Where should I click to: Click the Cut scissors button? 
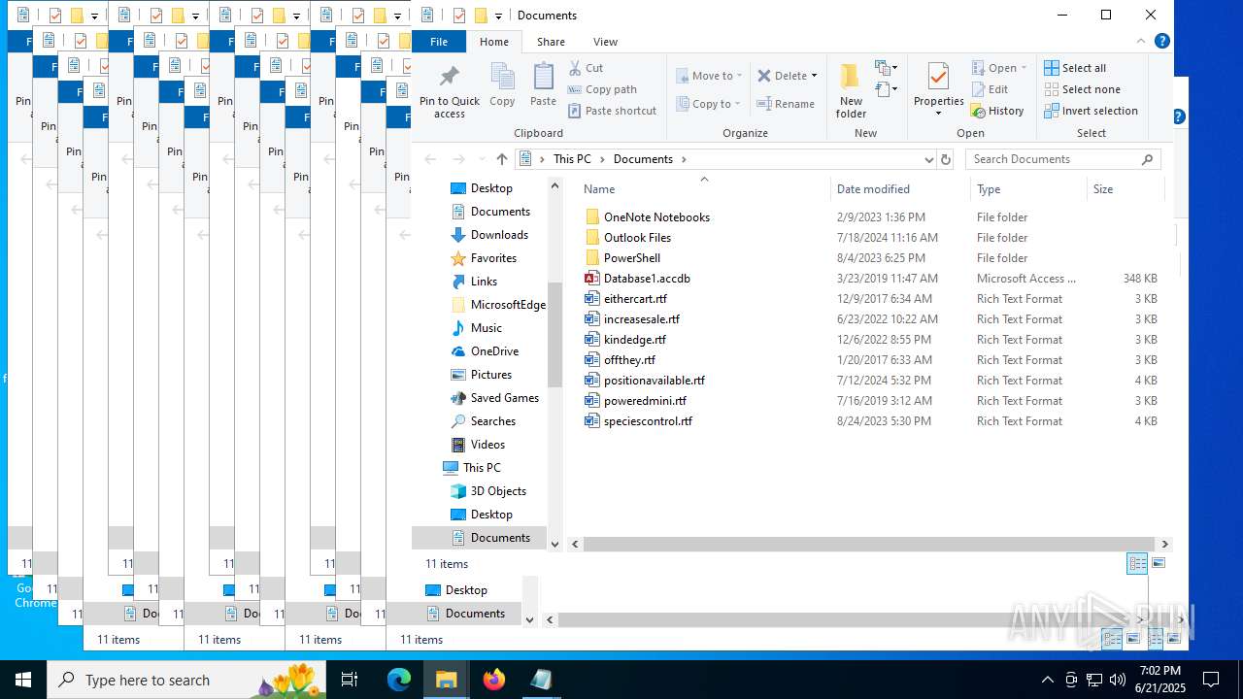click(x=587, y=68)
